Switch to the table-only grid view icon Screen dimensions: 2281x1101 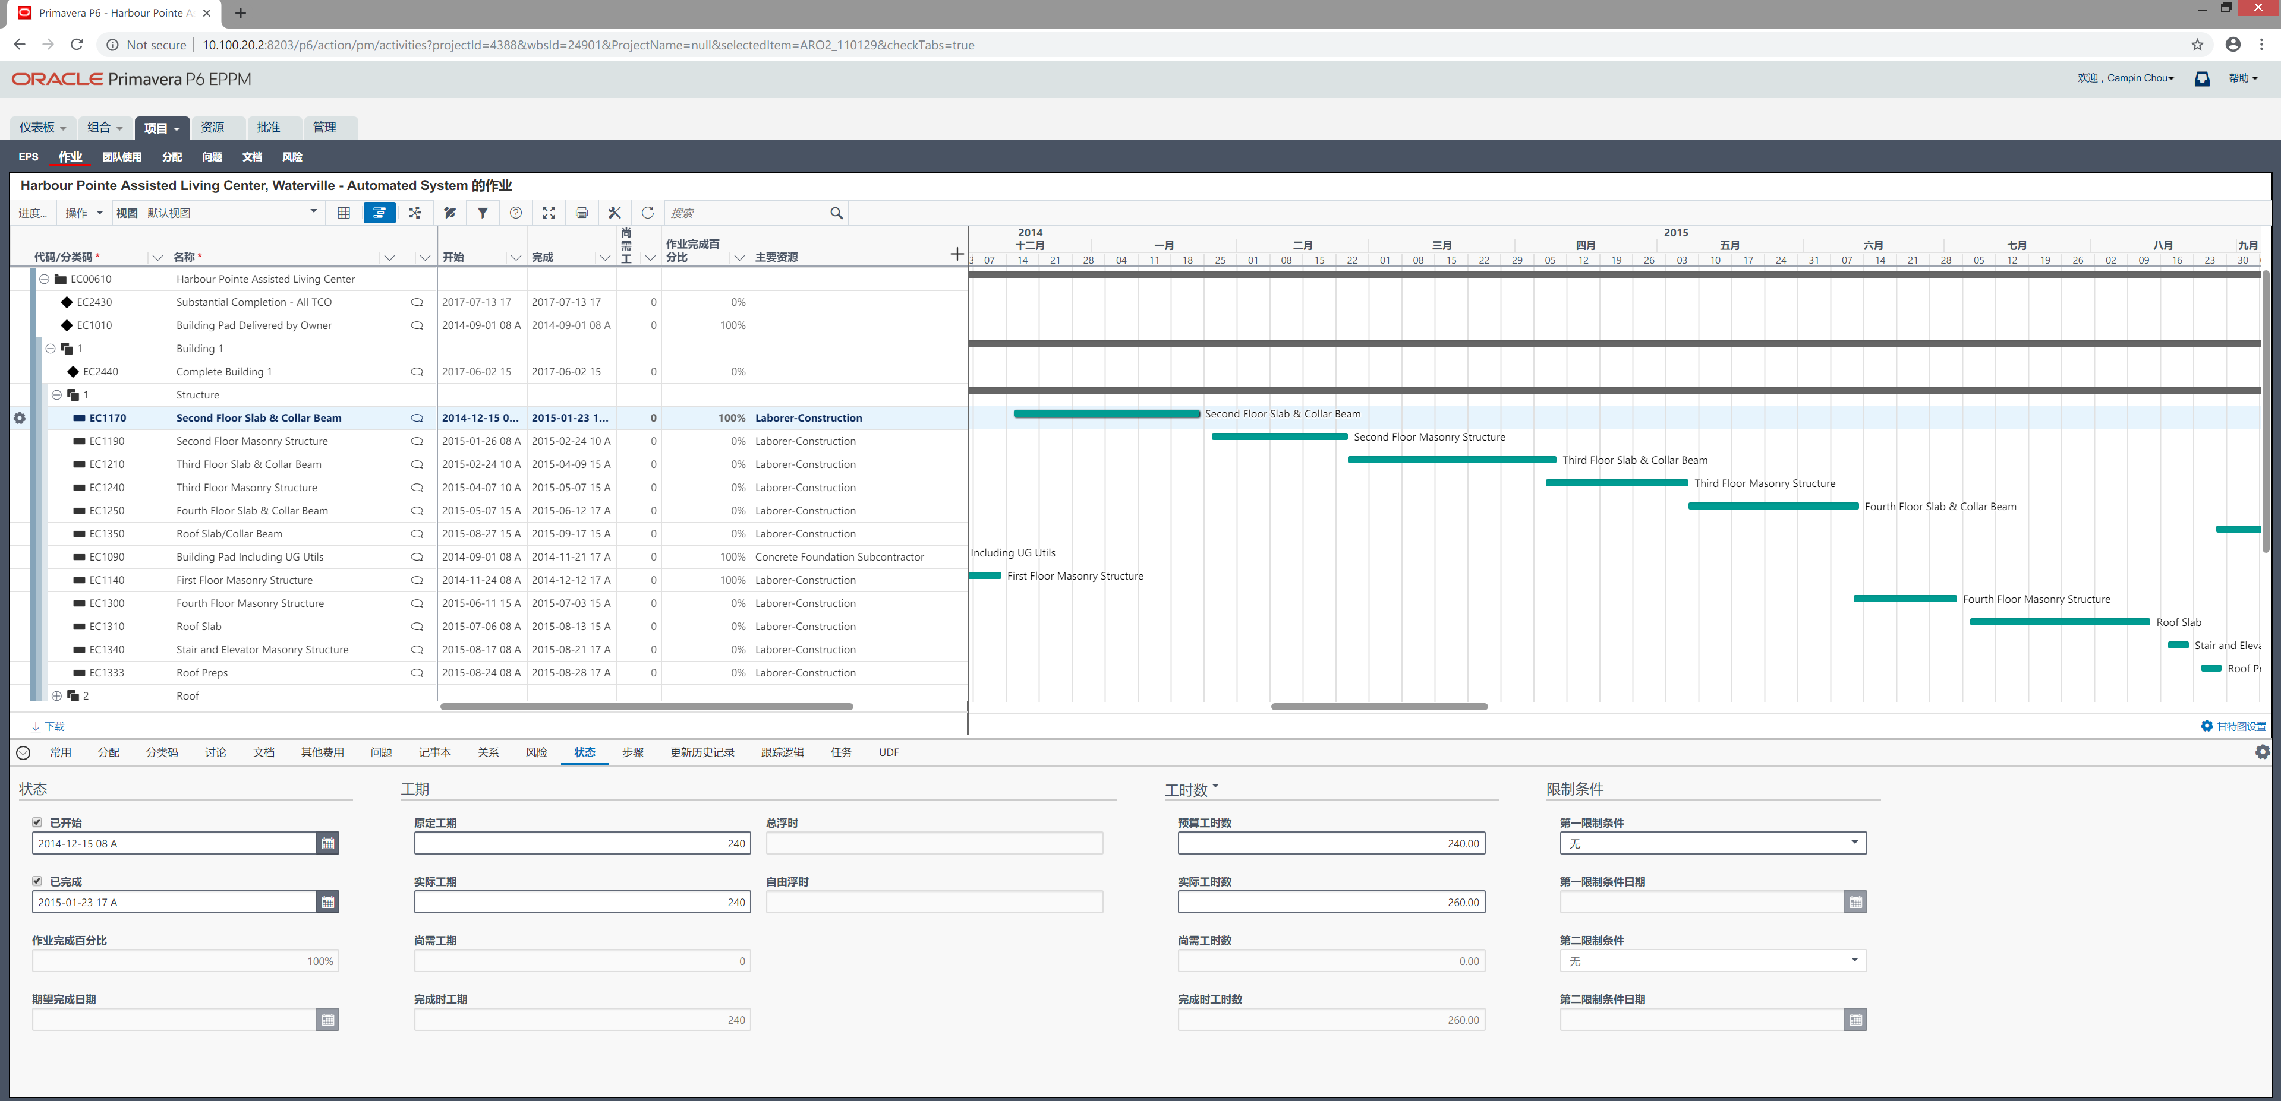tap(344, 213)
